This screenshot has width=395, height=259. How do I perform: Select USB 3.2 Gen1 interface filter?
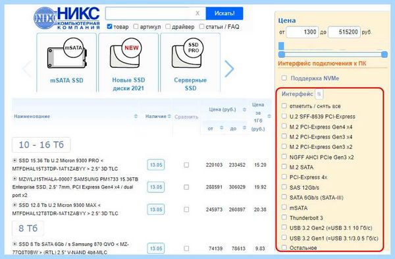[284, 237]
